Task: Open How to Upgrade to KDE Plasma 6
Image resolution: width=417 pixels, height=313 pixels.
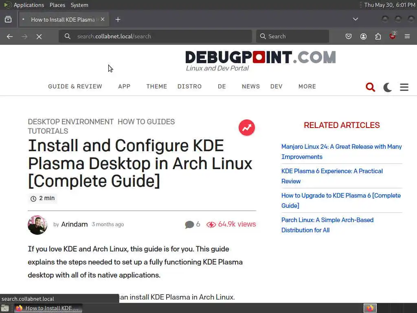Action: (341, 201)
